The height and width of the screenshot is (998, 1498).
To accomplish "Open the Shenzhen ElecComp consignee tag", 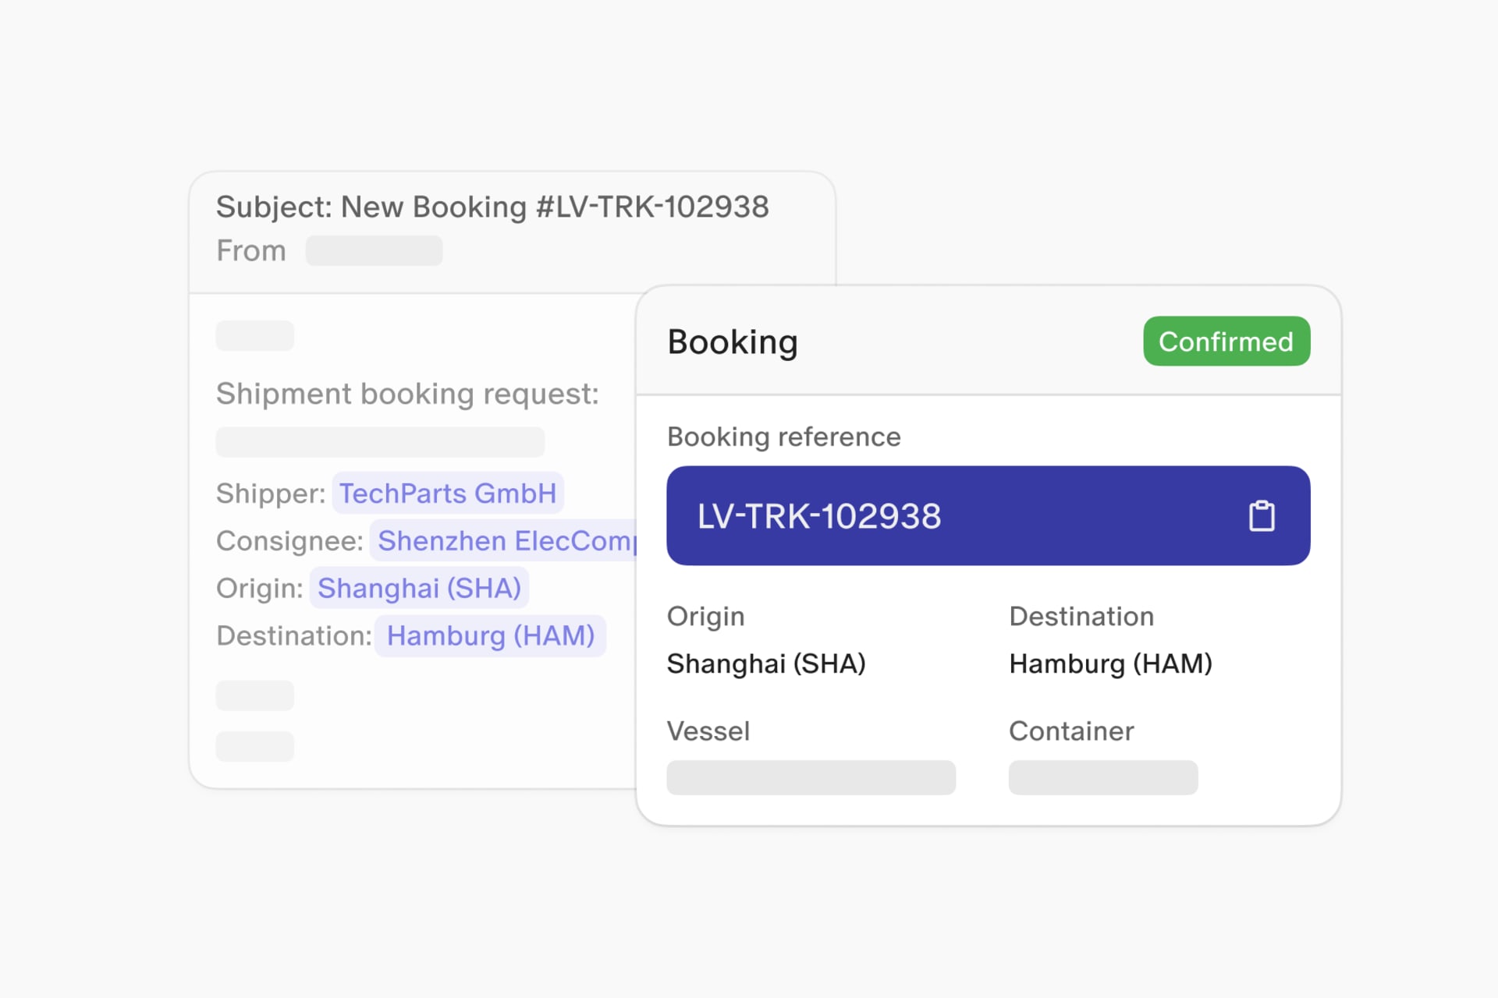I will tap(506, 541).
